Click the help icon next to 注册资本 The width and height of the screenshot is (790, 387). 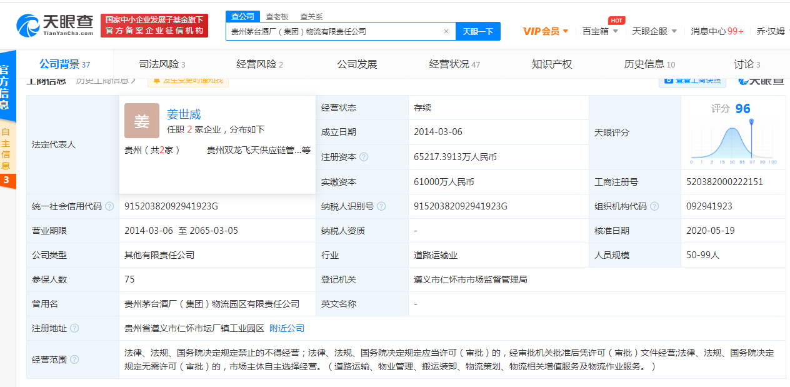pyautogui.click(x=364, y=157)
